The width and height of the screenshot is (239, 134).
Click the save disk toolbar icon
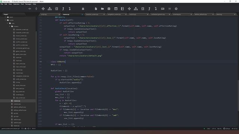(109, 9)
